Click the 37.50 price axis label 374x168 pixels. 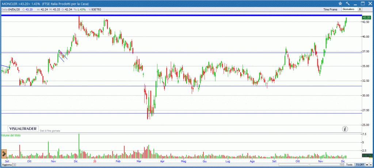pyautogui.click(x=365, y=51)
